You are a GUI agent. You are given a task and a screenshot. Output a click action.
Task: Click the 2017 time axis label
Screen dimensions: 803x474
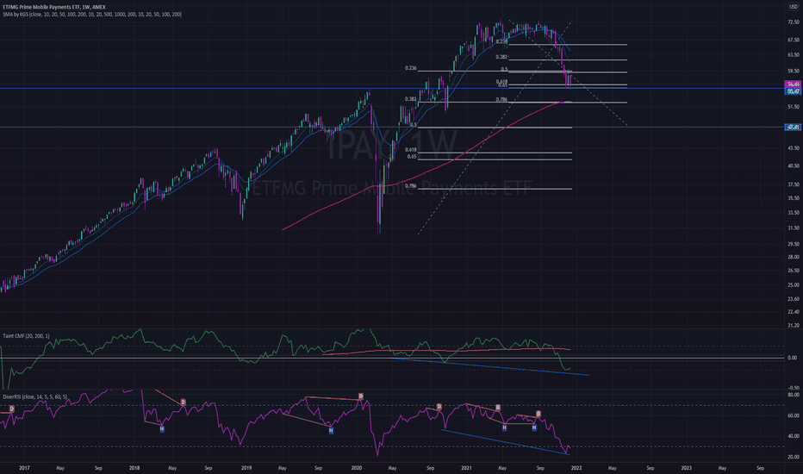(24, 468)
